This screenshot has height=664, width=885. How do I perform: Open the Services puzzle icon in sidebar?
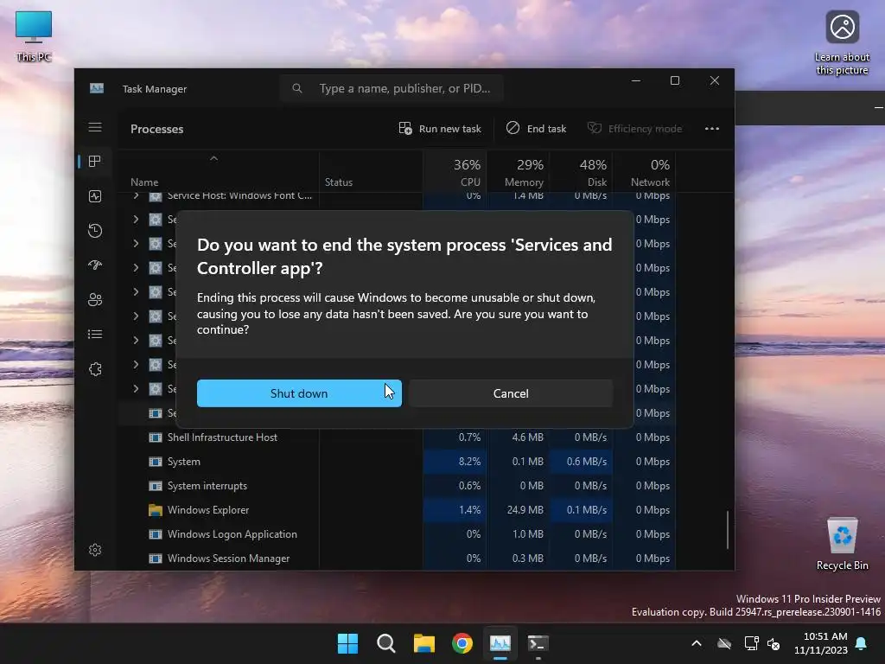95,369
